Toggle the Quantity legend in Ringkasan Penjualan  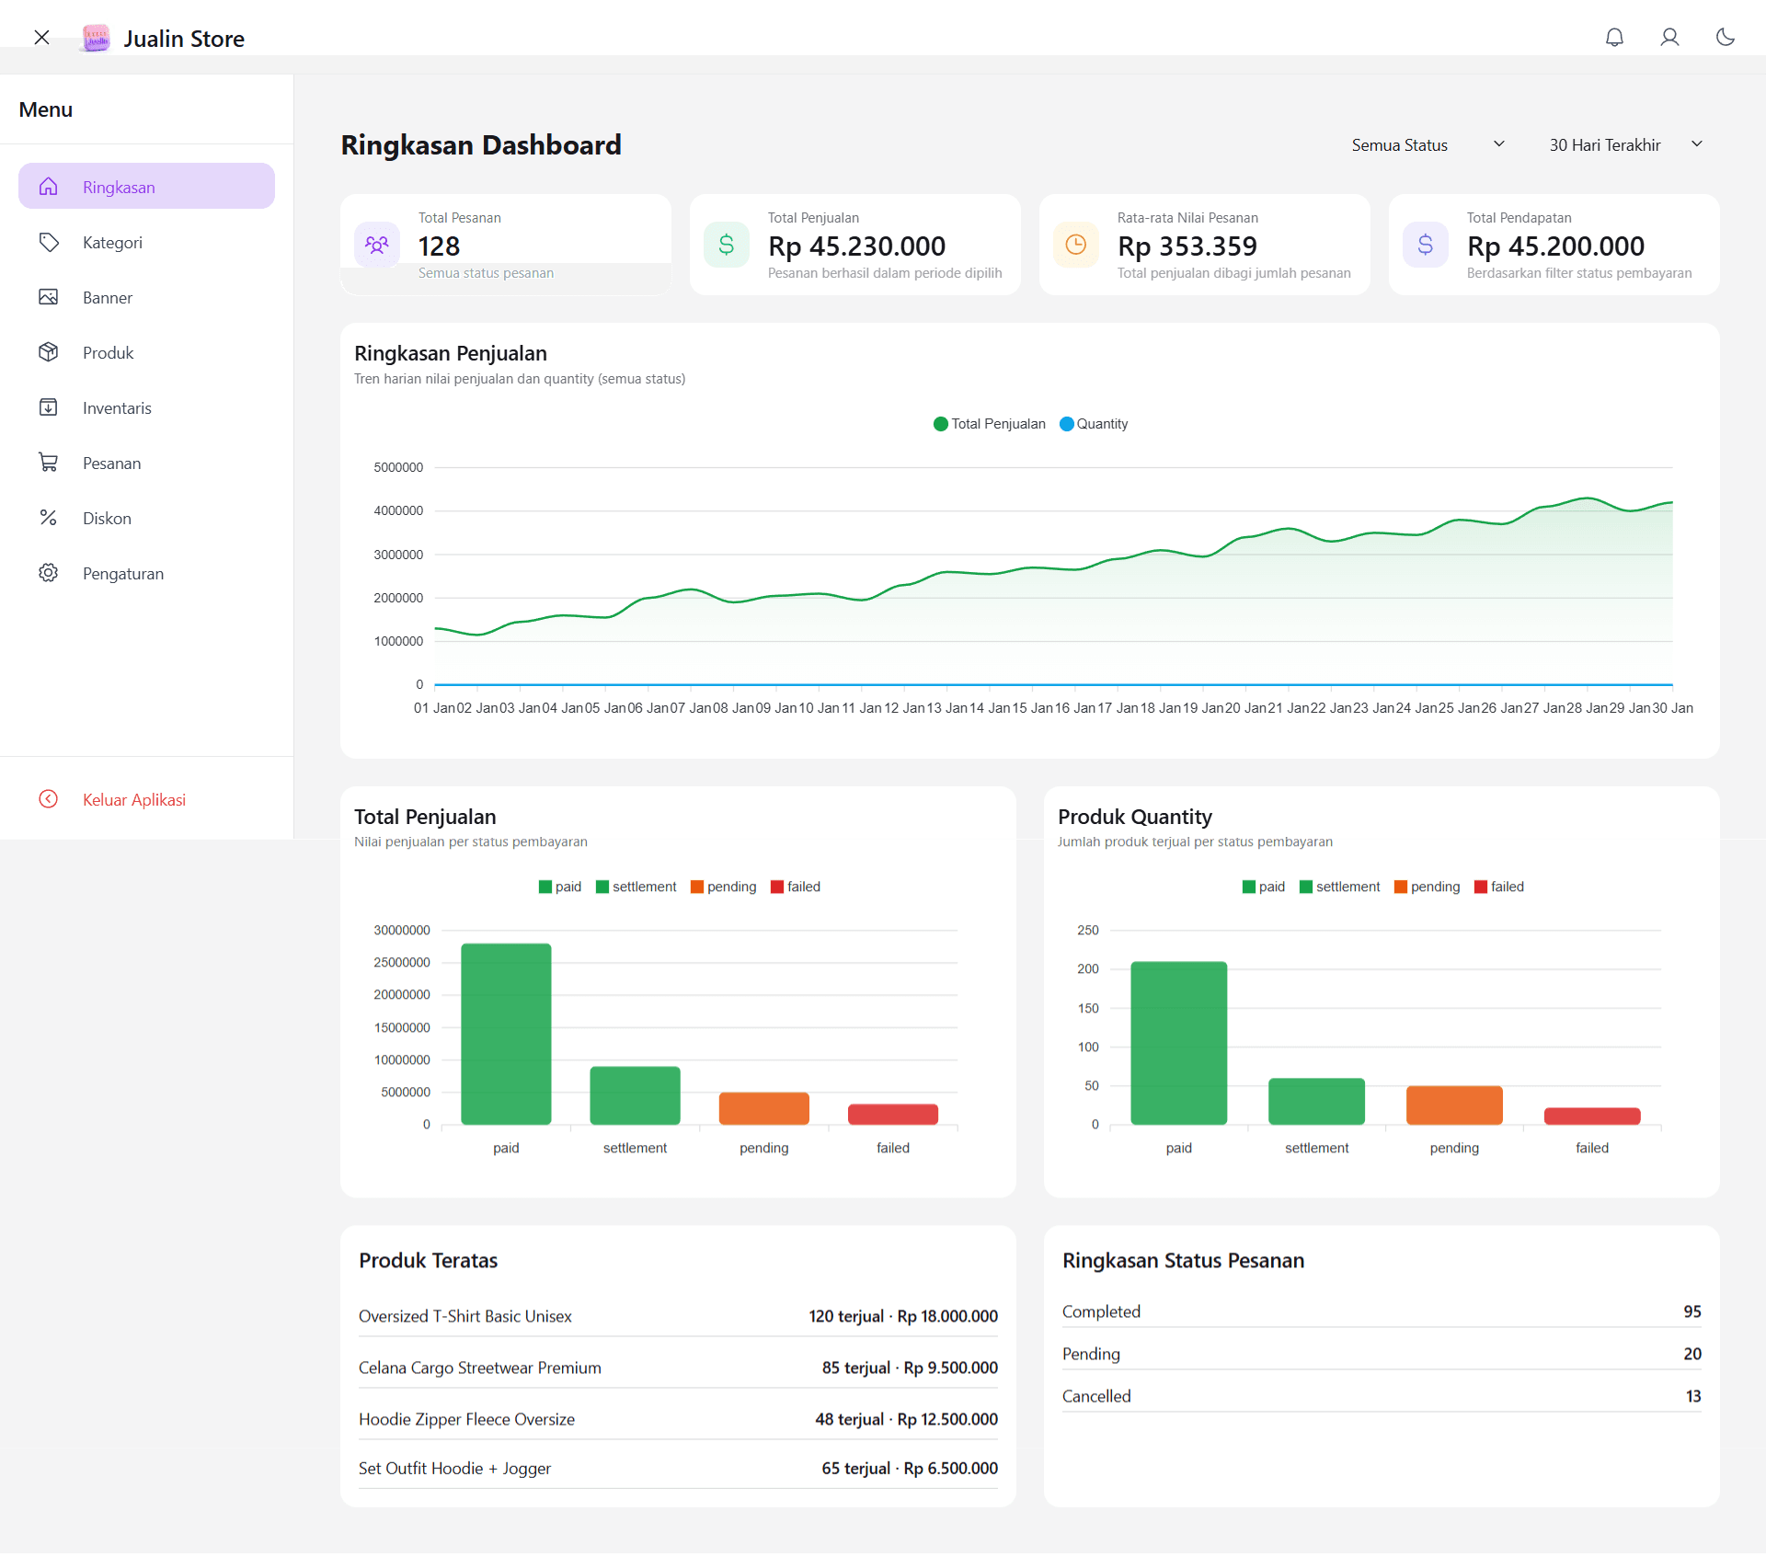[1094, 423]
